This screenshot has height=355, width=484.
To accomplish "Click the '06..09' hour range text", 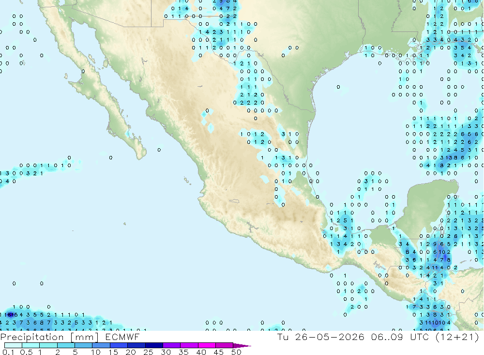I will (387, 337).
